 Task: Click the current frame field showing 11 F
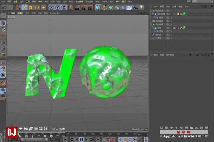tap(143, 135)
